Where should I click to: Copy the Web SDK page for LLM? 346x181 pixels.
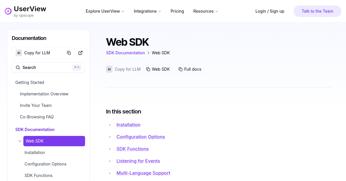pyautogui.click(x=158, y=69)
